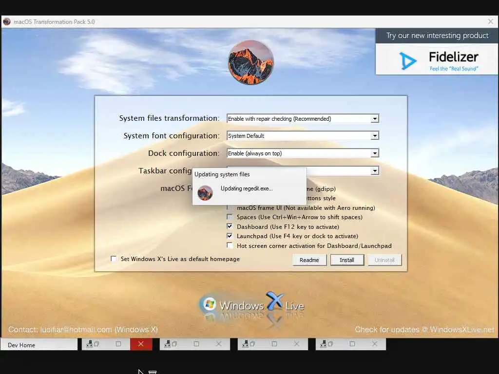499x374 pixels.
Task: Click the Contact lucifiar@hotmail.com text
Action: coord(83,330)
